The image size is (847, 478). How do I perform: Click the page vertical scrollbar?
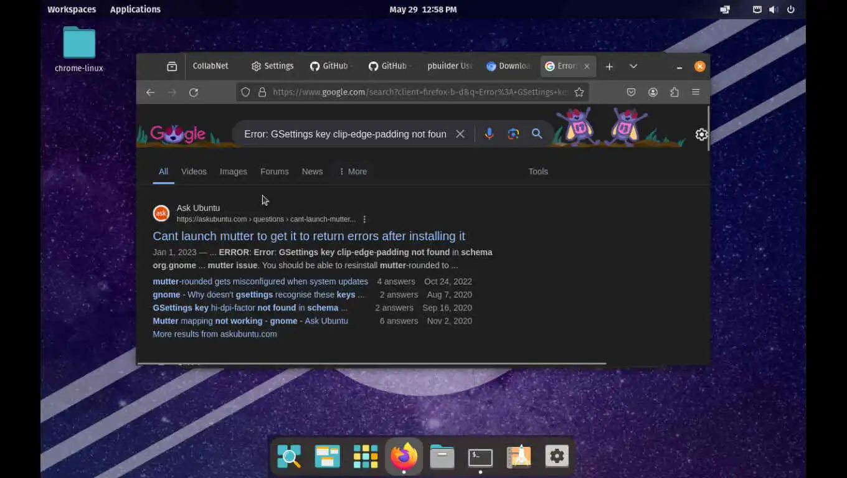[x=708, y=128]
